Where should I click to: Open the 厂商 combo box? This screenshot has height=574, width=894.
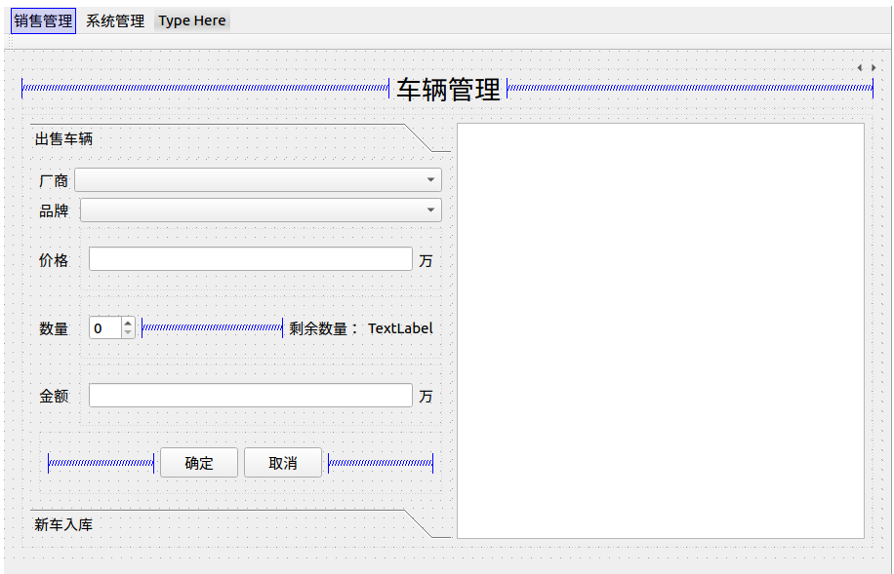tap(258, 180)
